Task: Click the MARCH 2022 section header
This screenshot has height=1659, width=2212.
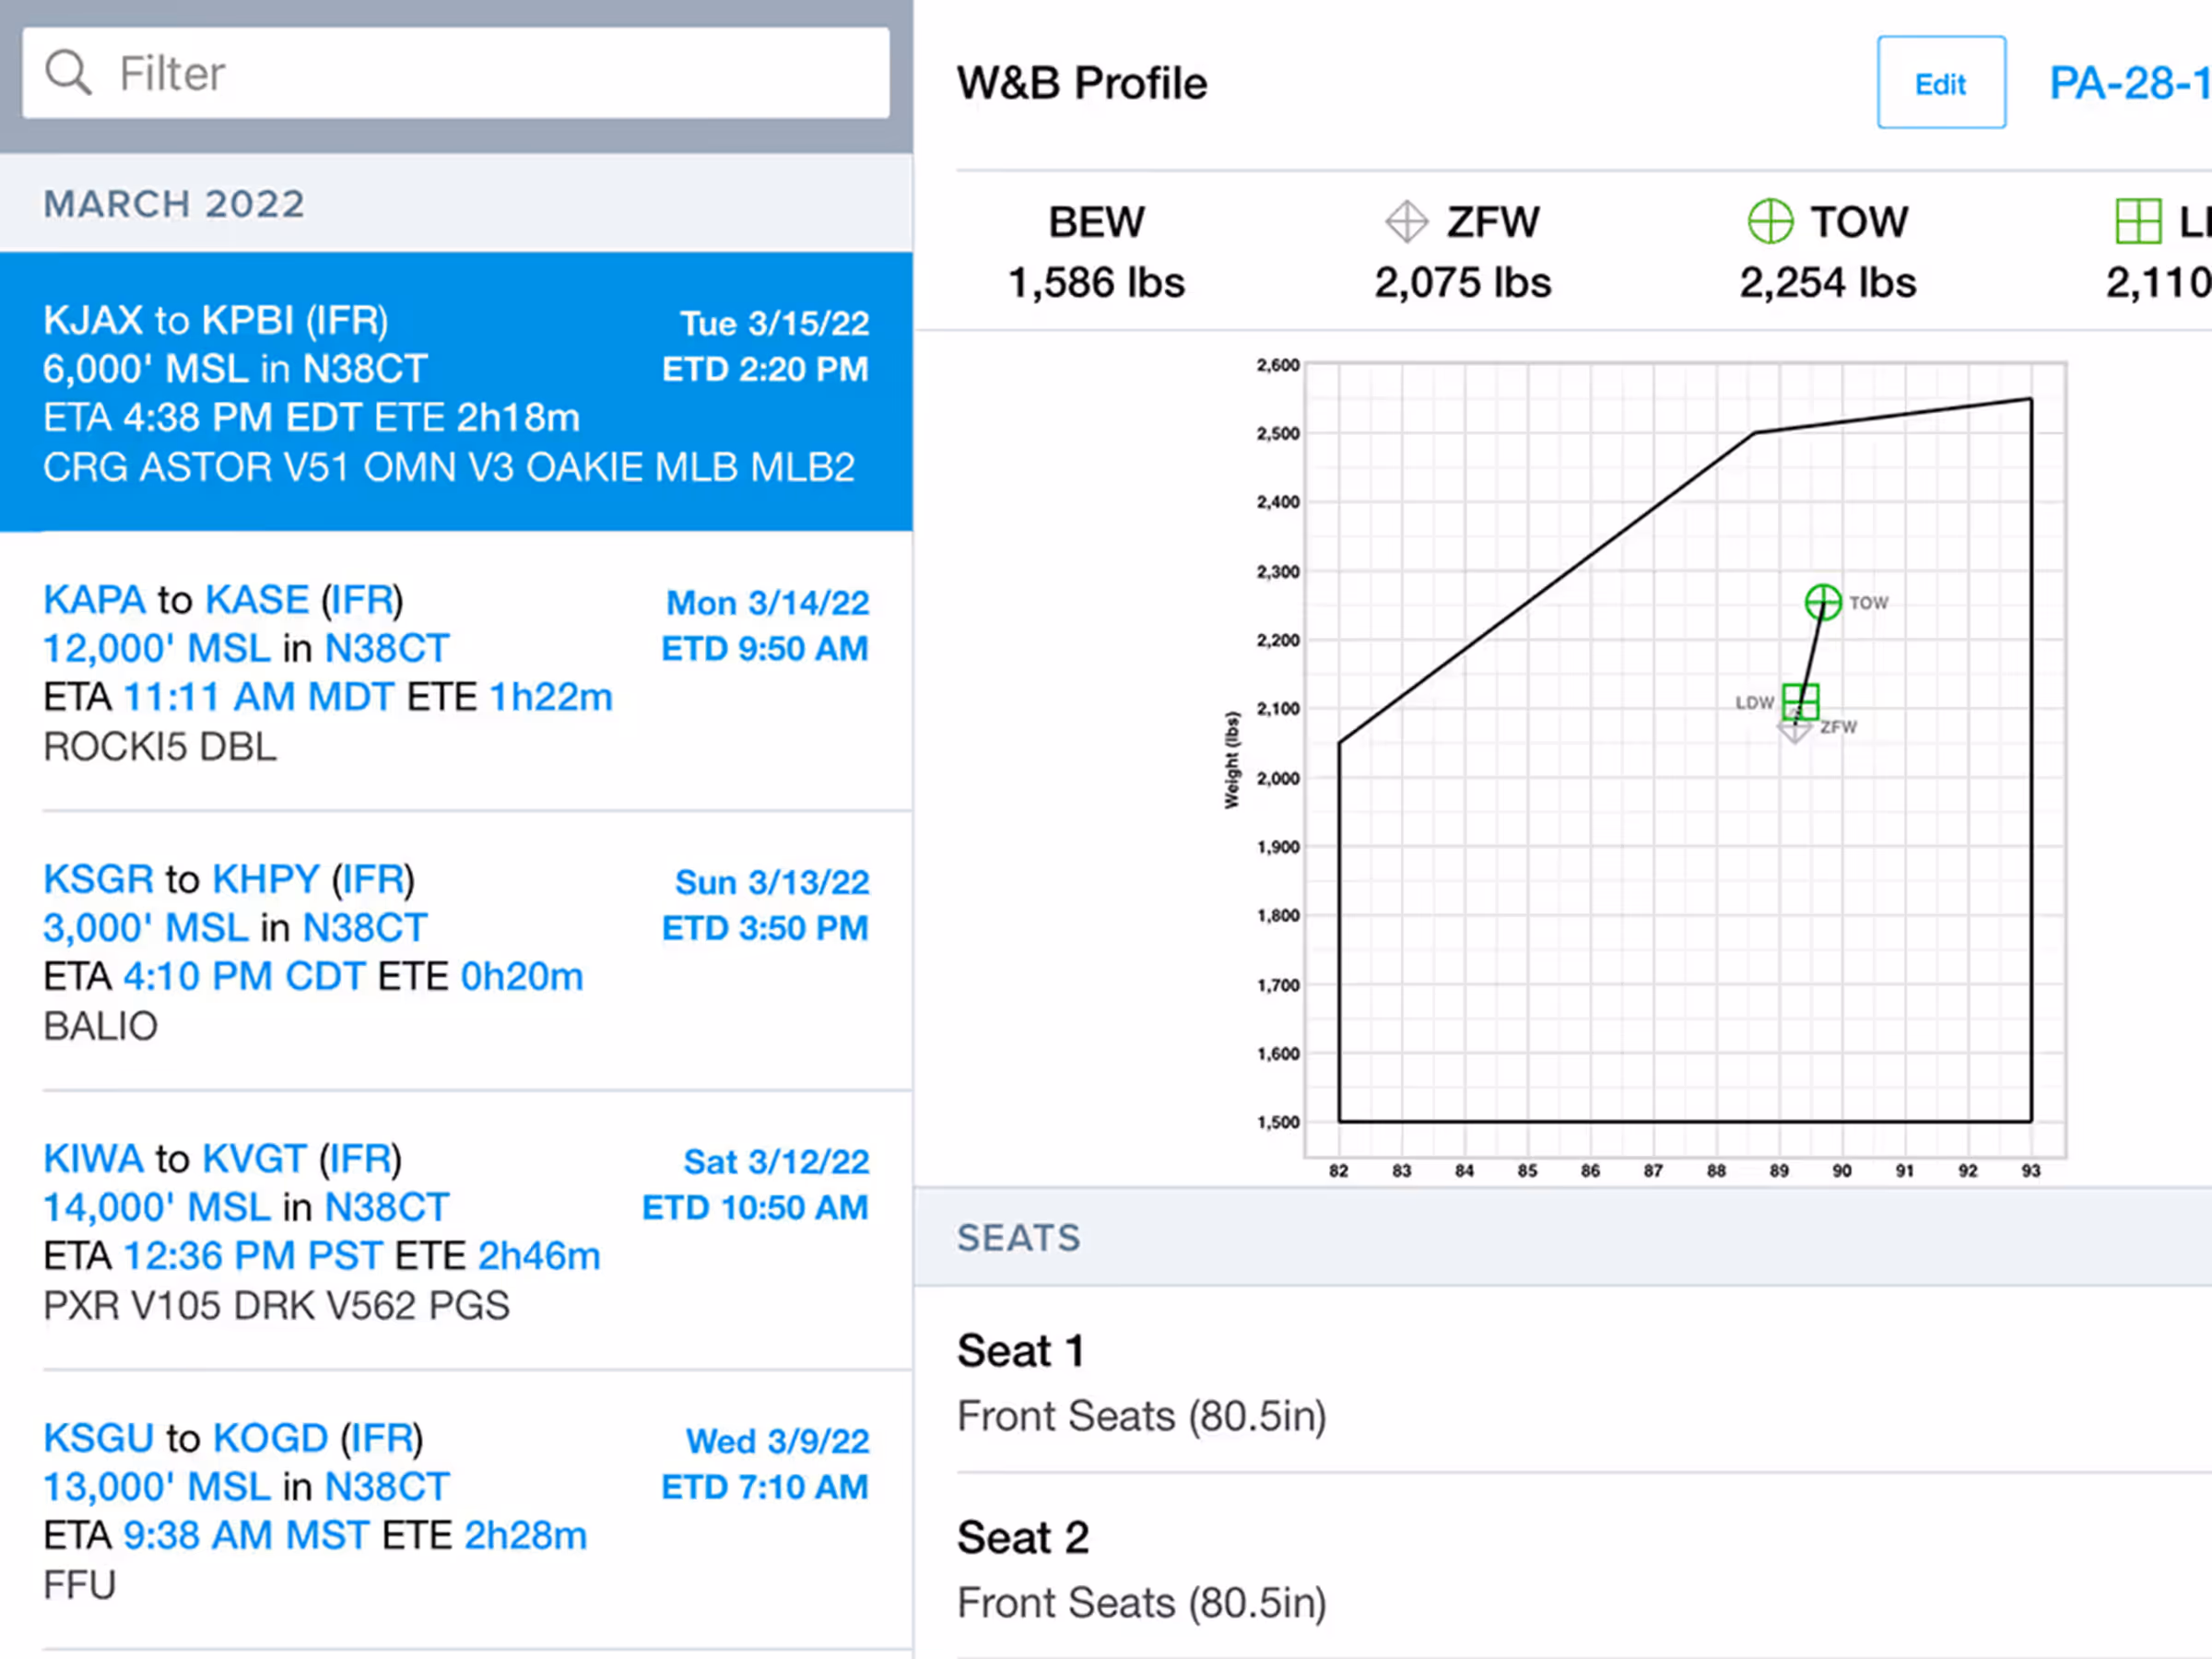Action: [174, 204]
